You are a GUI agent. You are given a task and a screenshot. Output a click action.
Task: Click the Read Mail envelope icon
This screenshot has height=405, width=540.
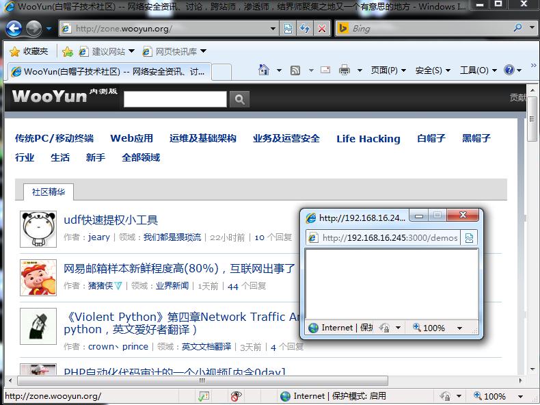click(x=325, y=70)
